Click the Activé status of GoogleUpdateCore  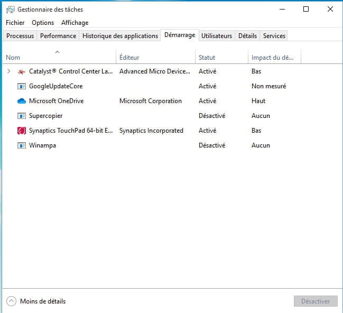pyautogui.click(x=207, y=86)
